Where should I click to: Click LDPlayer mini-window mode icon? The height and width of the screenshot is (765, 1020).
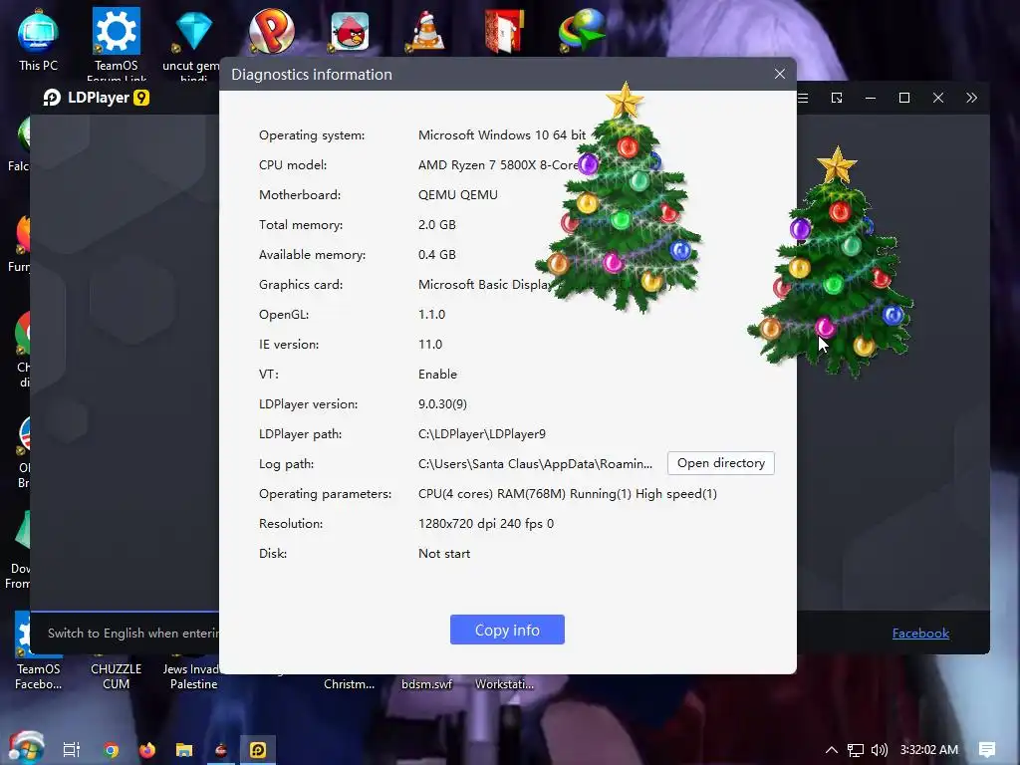tap(837, 98)
